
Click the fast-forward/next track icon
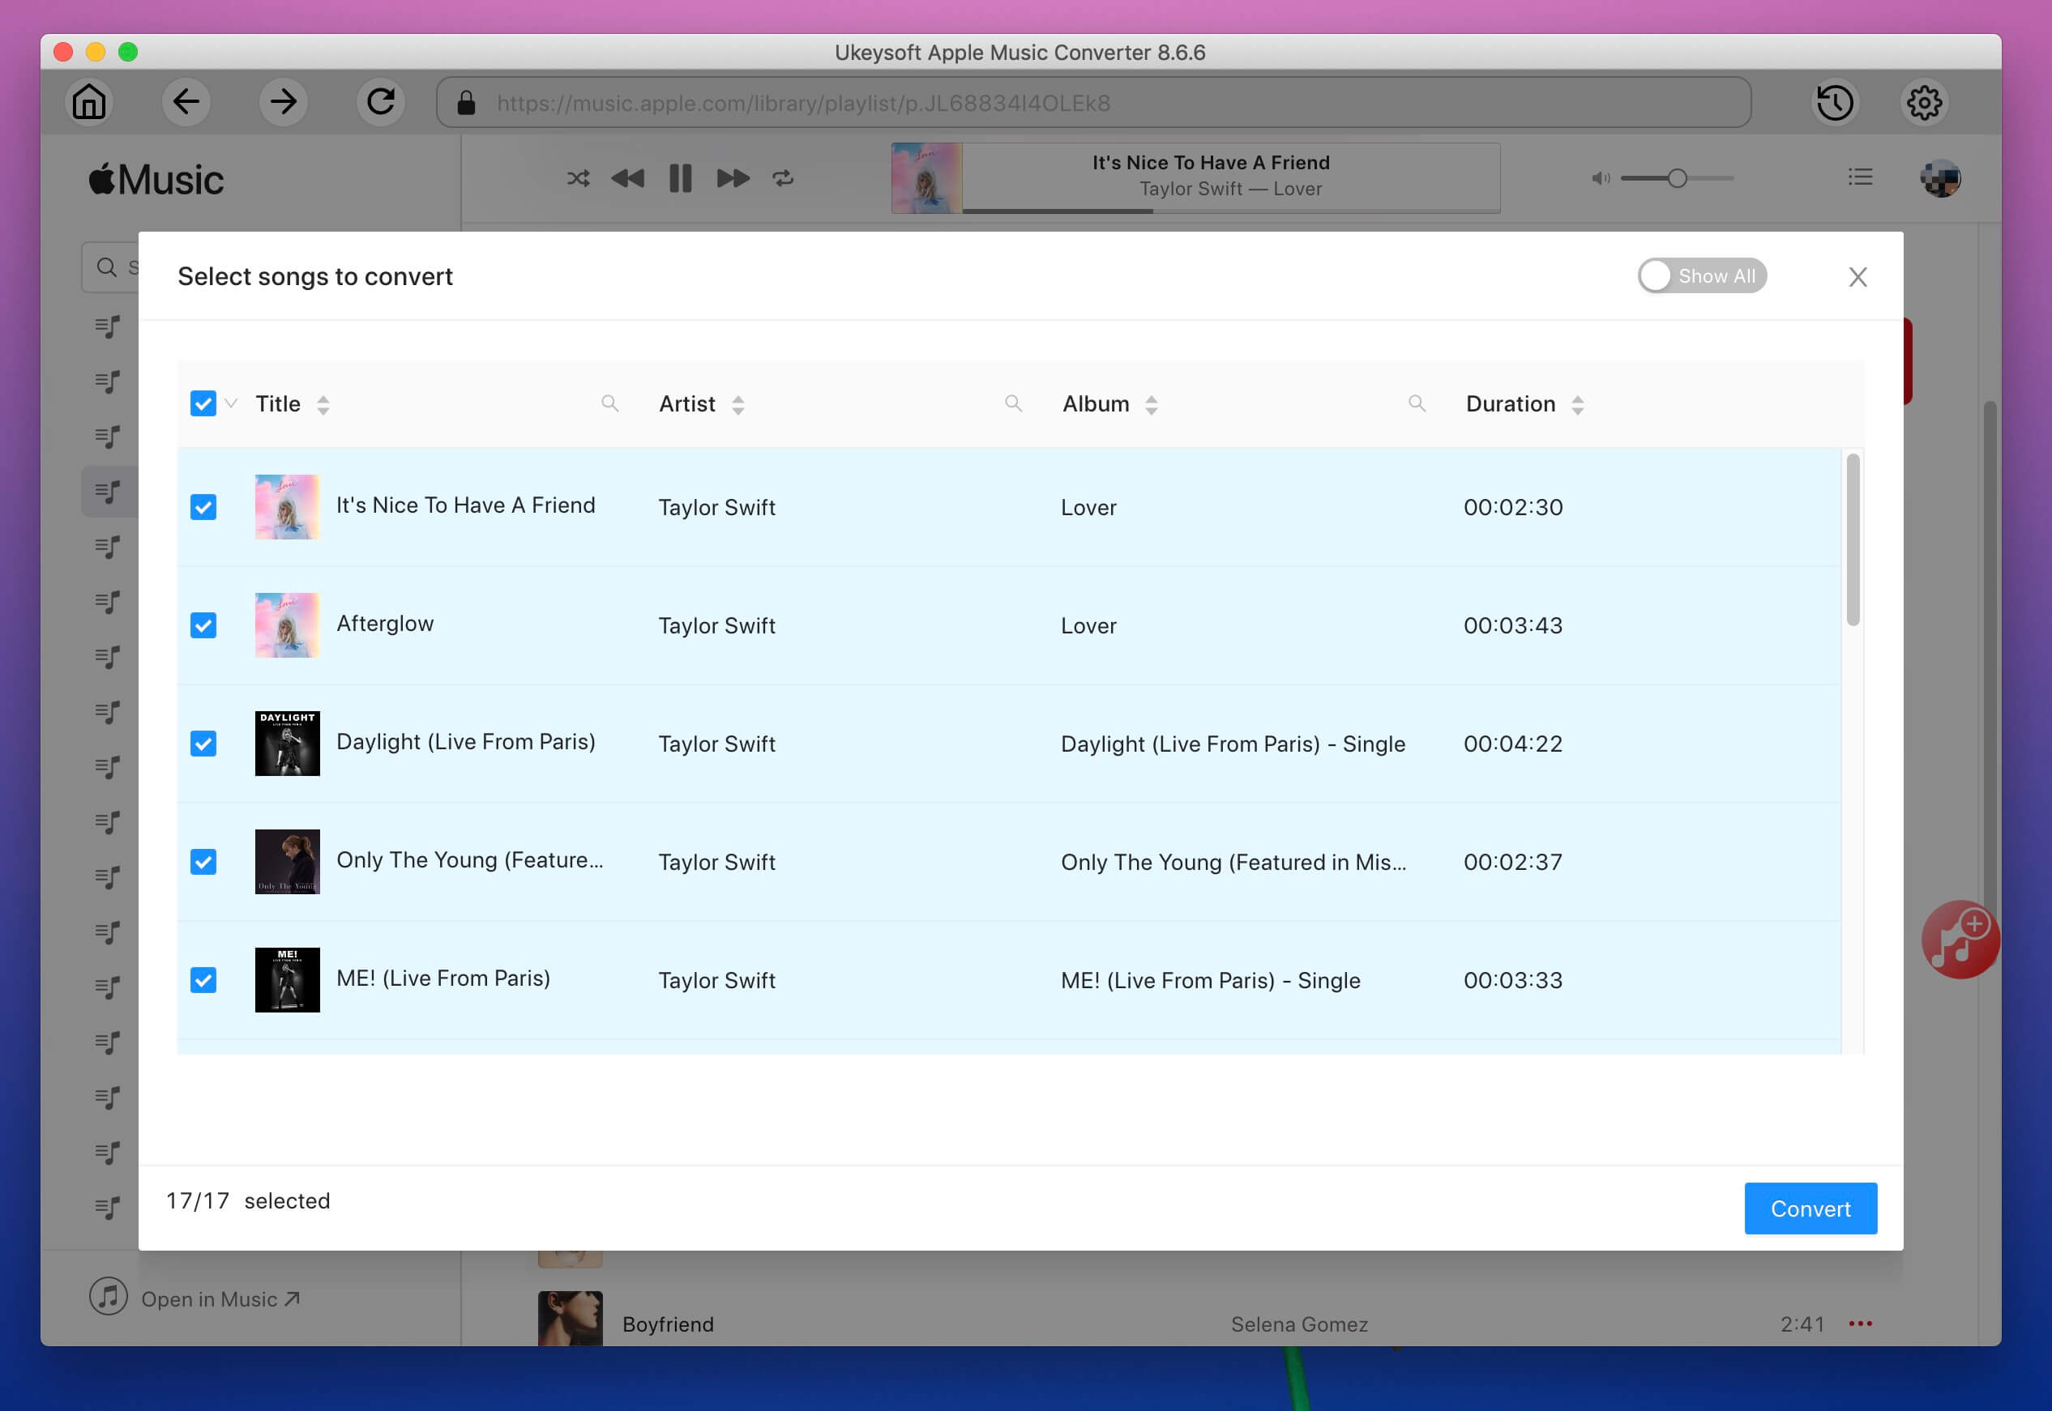coord(731,177)
